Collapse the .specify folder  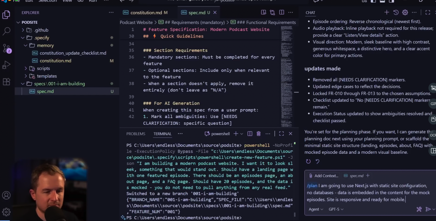click(23, 38)
